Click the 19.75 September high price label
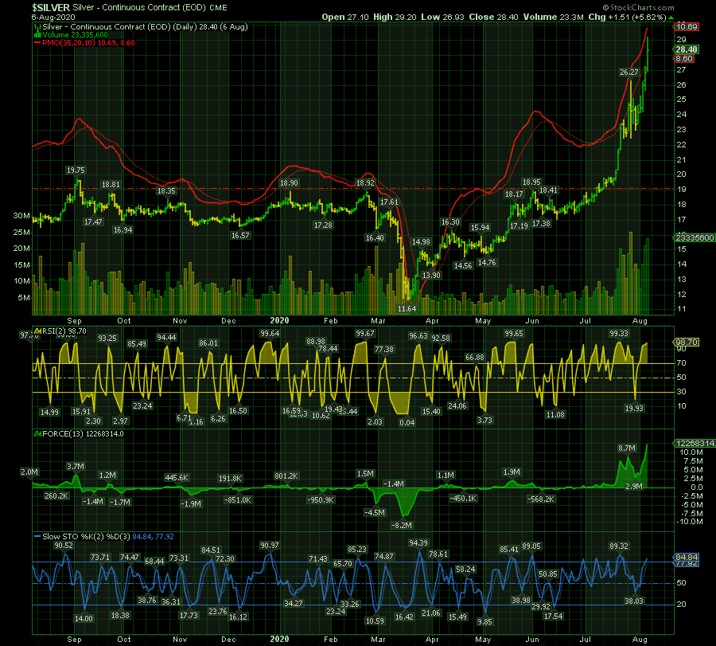The height and width of the screenshot is (646, 716). pos(76,170)
